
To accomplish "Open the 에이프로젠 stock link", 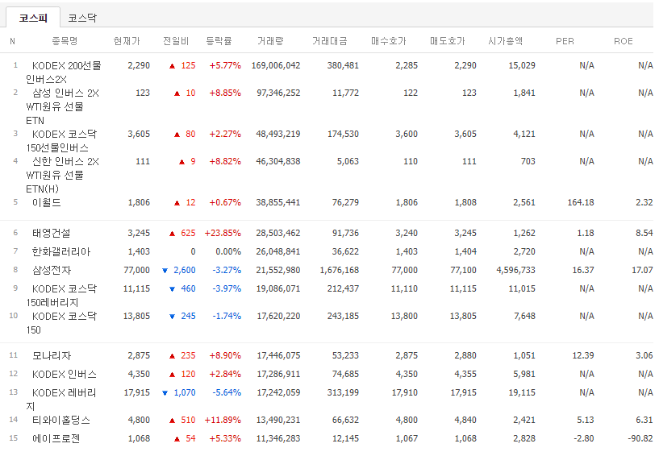I will (56, 438).
